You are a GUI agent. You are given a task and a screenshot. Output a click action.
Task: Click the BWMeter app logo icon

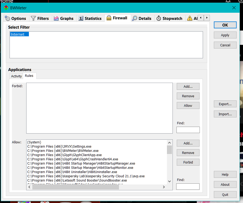[x=6, y=8]
